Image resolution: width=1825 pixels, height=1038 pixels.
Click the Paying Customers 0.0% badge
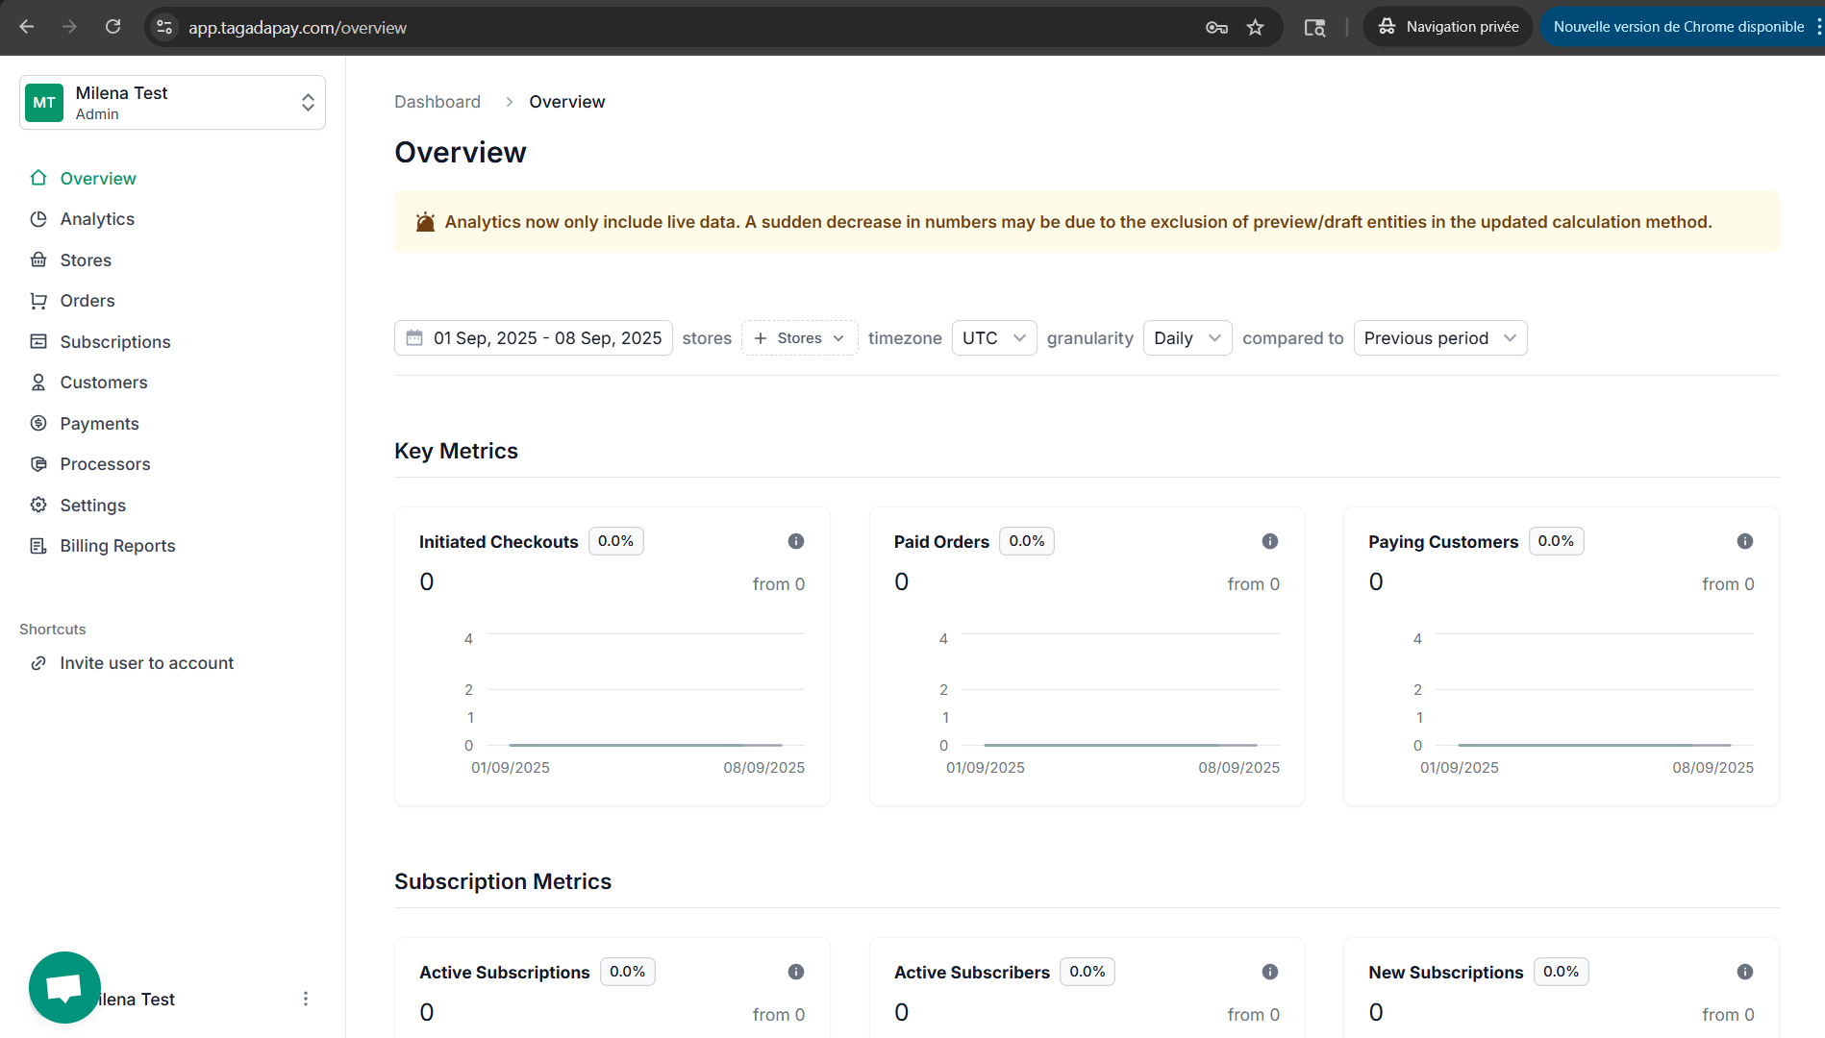point(1556,541)
